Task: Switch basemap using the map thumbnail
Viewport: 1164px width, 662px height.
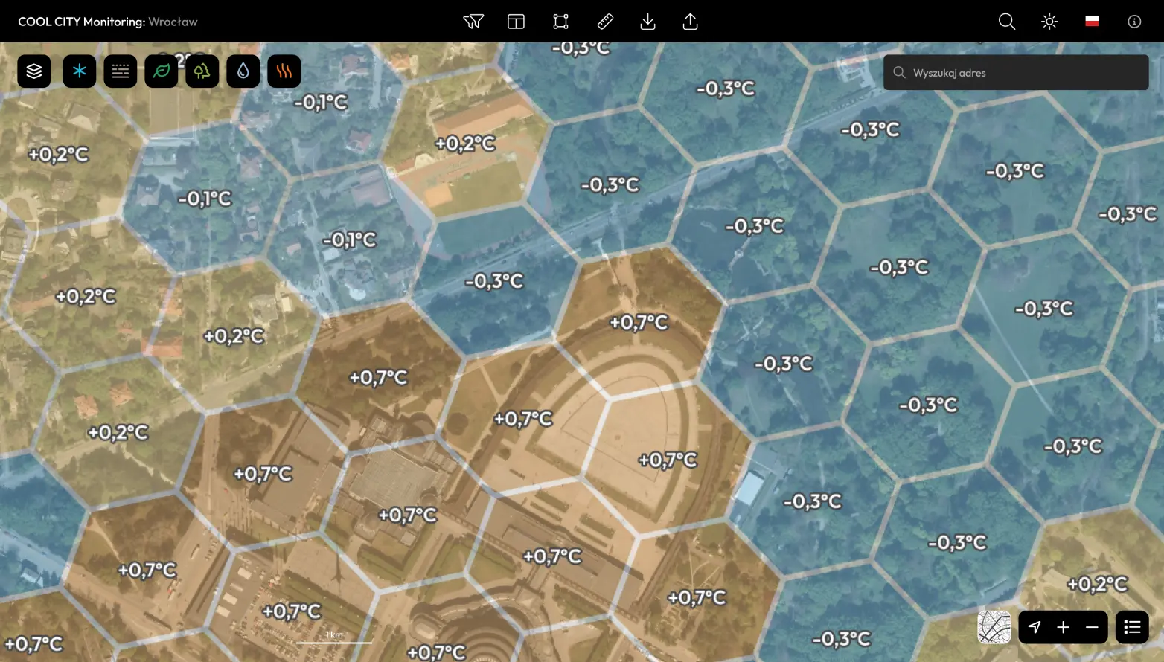Action: [994, 627]
